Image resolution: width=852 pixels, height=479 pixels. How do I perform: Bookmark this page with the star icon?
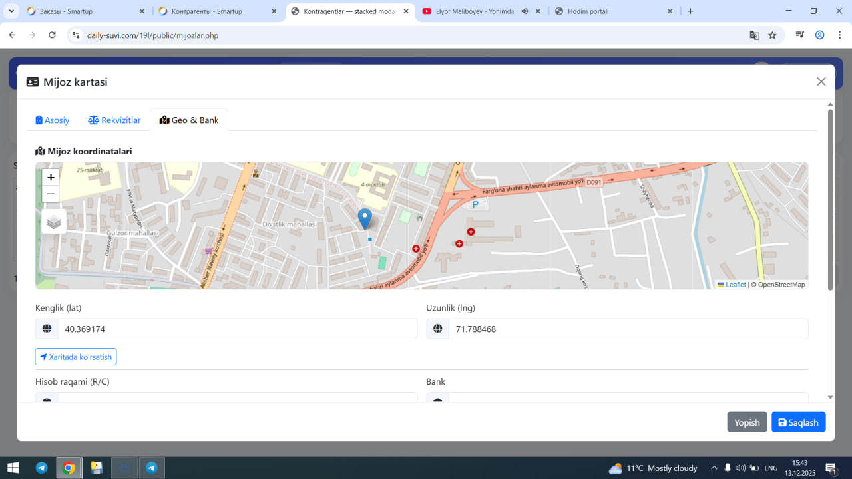772,35
